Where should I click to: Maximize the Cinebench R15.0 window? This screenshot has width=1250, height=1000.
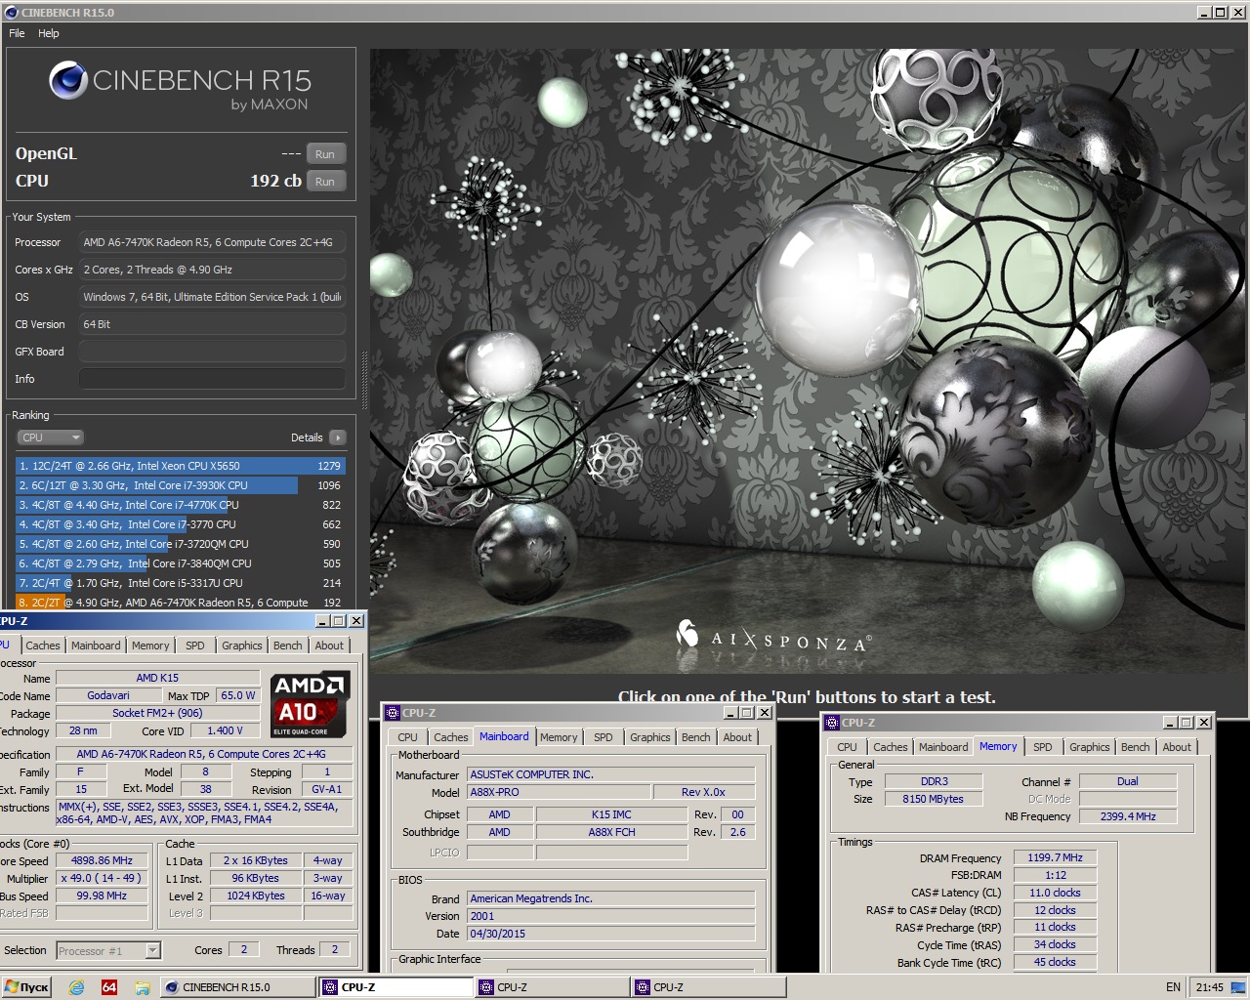click(1220, 13)
